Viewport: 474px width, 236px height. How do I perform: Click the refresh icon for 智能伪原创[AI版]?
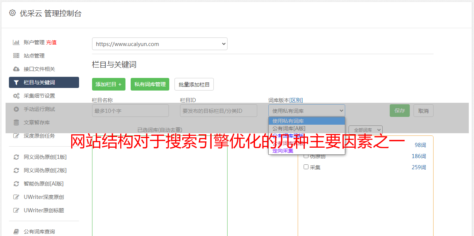click(x=16, y=184)
